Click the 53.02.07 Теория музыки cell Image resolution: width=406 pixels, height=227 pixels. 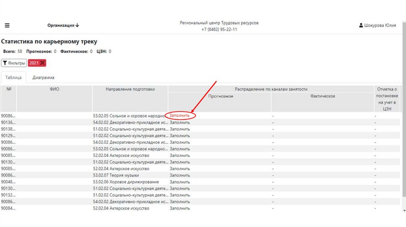116,175
